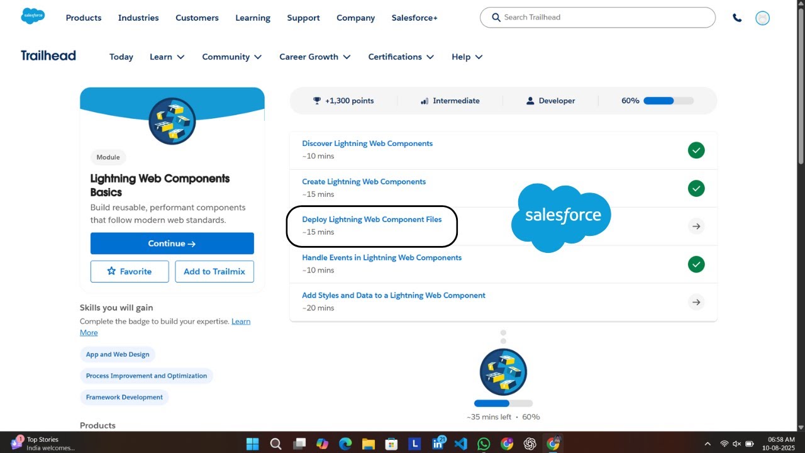Click the Salesforce cloud logo in header

pos(33,16)
